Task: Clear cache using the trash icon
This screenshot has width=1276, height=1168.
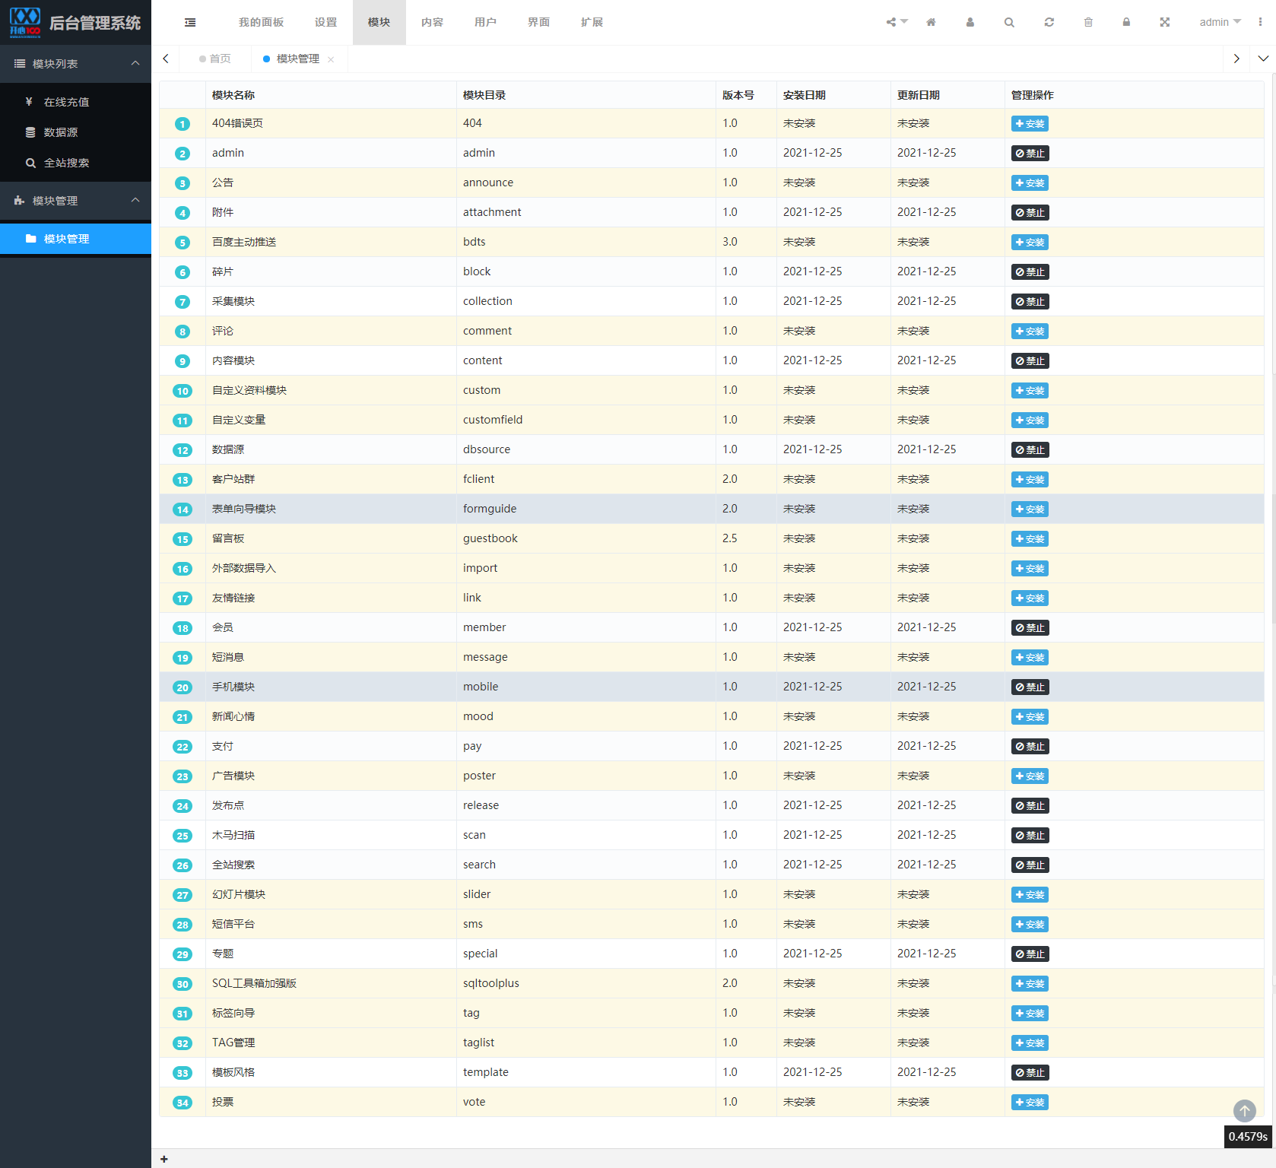Action: pos(1088,22)
